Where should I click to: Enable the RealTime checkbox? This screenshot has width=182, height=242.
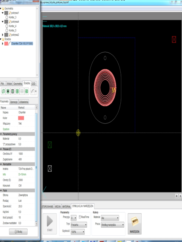pos(80,217)
